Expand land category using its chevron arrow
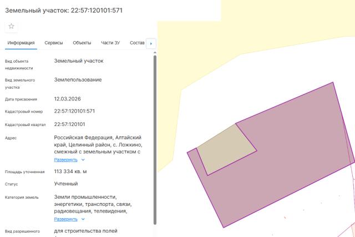The width and height of the screenshot is (355, 237). (x=83, y=219)
